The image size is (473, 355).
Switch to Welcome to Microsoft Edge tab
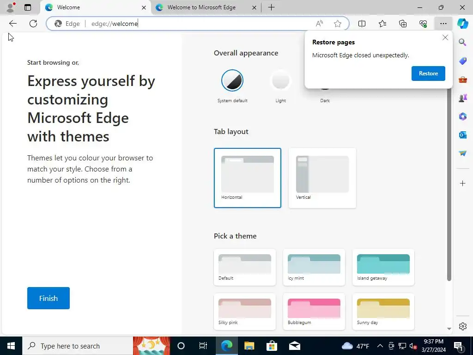[206, 7]
